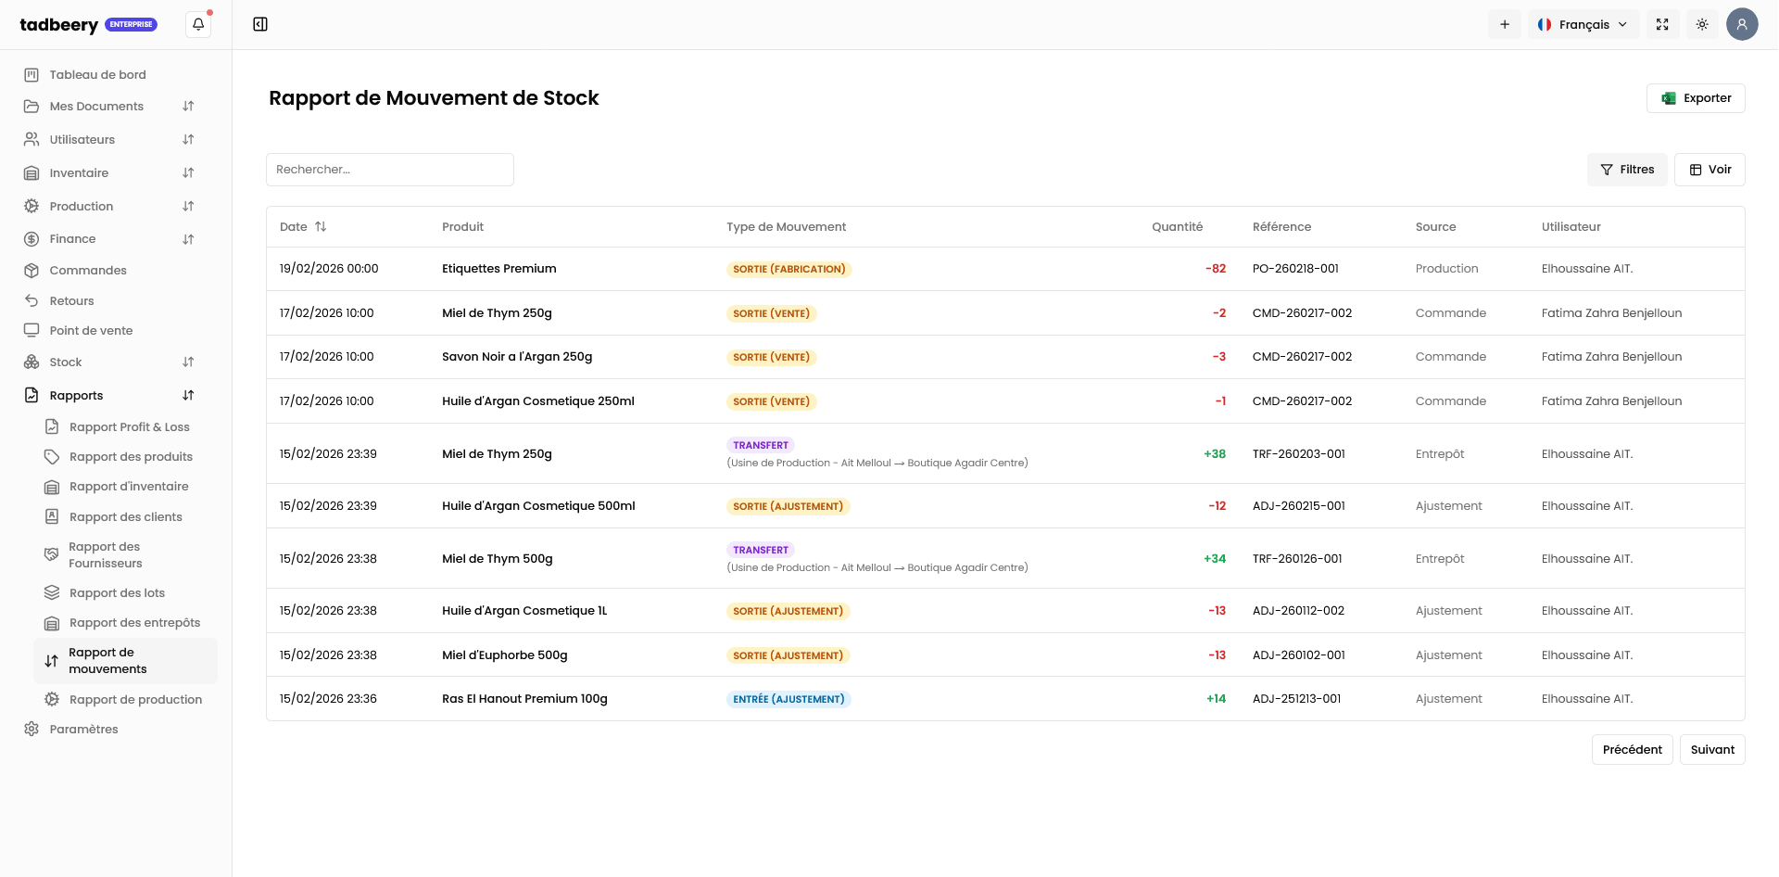1779x877 pixels.
Task: Click Rapport des produits tag icon
Action: 52,457
